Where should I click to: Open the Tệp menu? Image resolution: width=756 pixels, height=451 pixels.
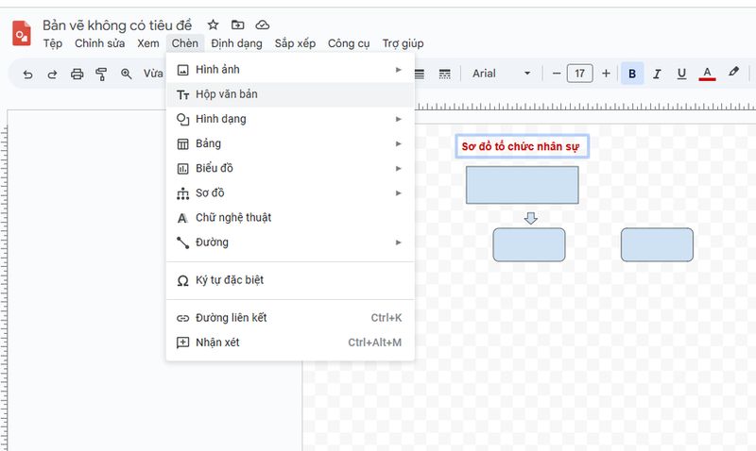(x=53, y=43)
